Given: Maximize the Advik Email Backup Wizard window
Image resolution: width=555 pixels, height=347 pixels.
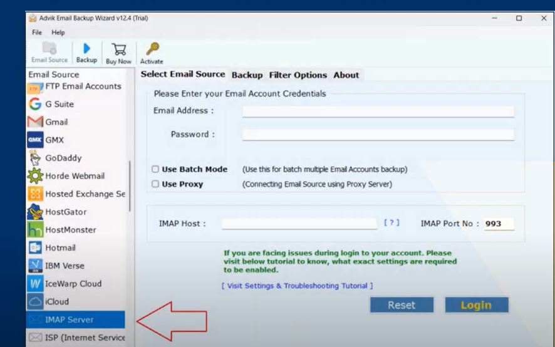Looking at the screenshot, I should [x=519, y=18].
